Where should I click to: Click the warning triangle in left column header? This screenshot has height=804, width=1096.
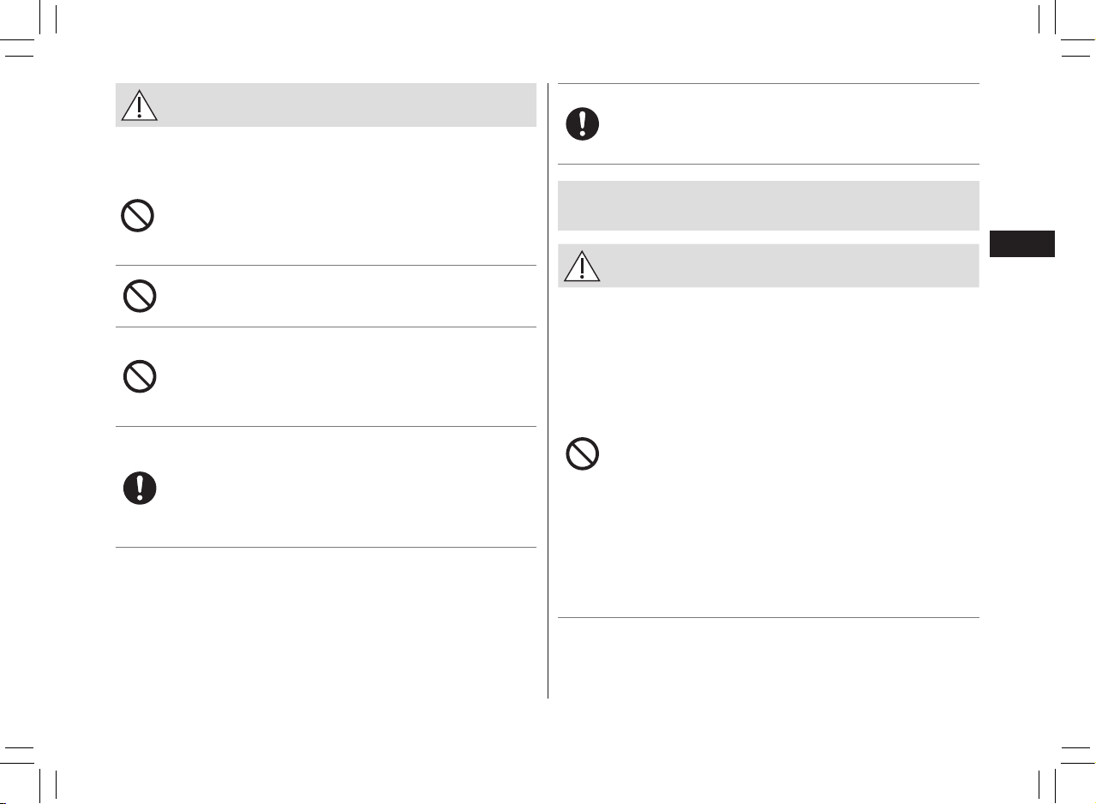coord(139,105)
